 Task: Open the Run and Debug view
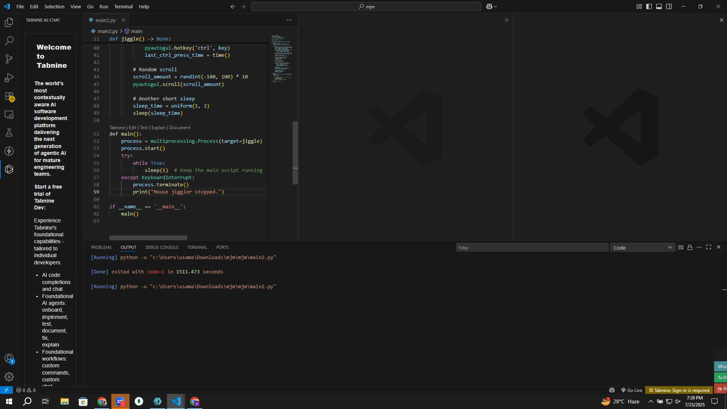9,78
